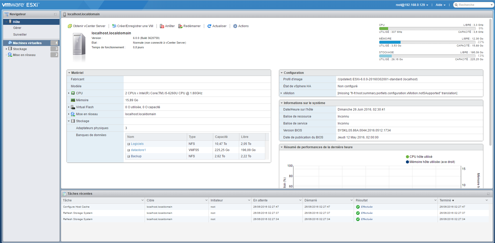
Task: Collapse Informations sur le système panel
Action: click(x=282, y=103)
